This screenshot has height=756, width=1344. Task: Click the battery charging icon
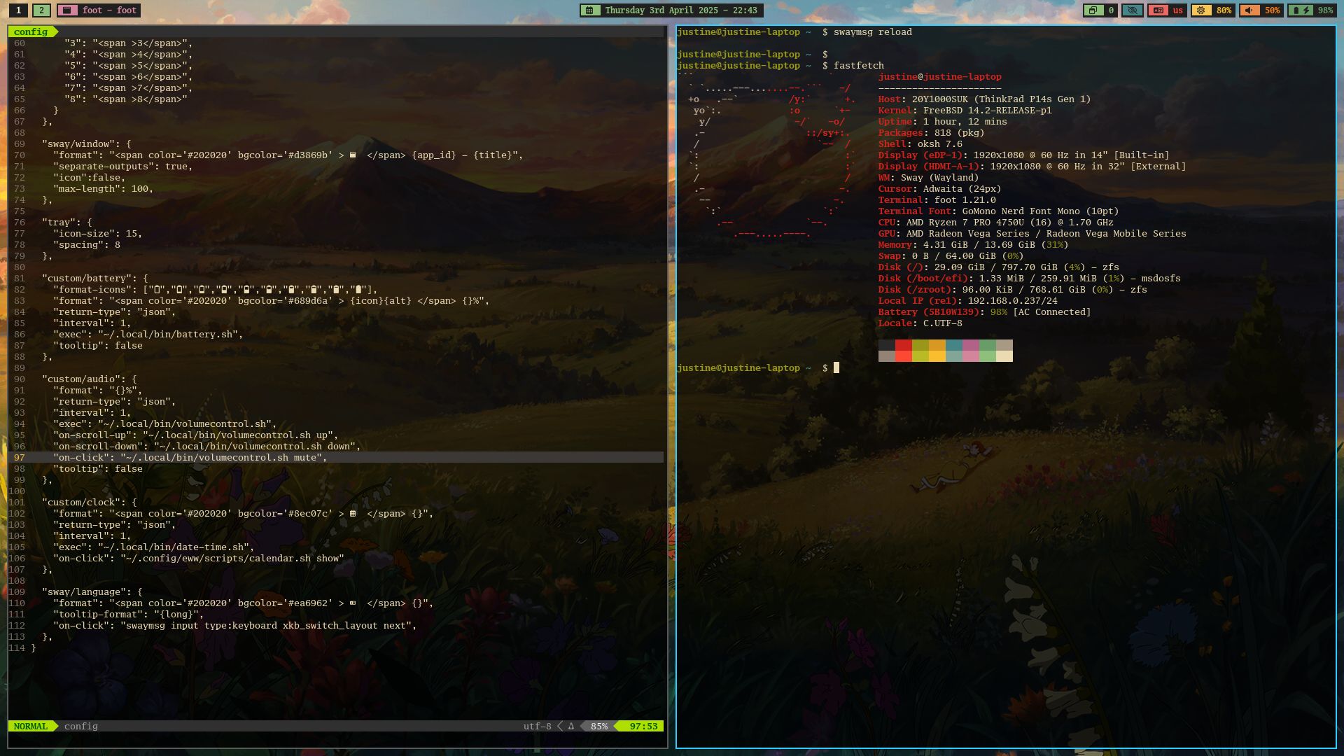click(x=1301, y=10)
